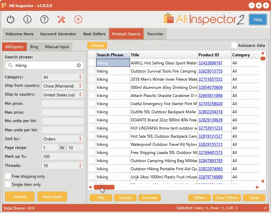The image size is (271, 213).
Task: Click the Checks button
Action: pos(97,45)
